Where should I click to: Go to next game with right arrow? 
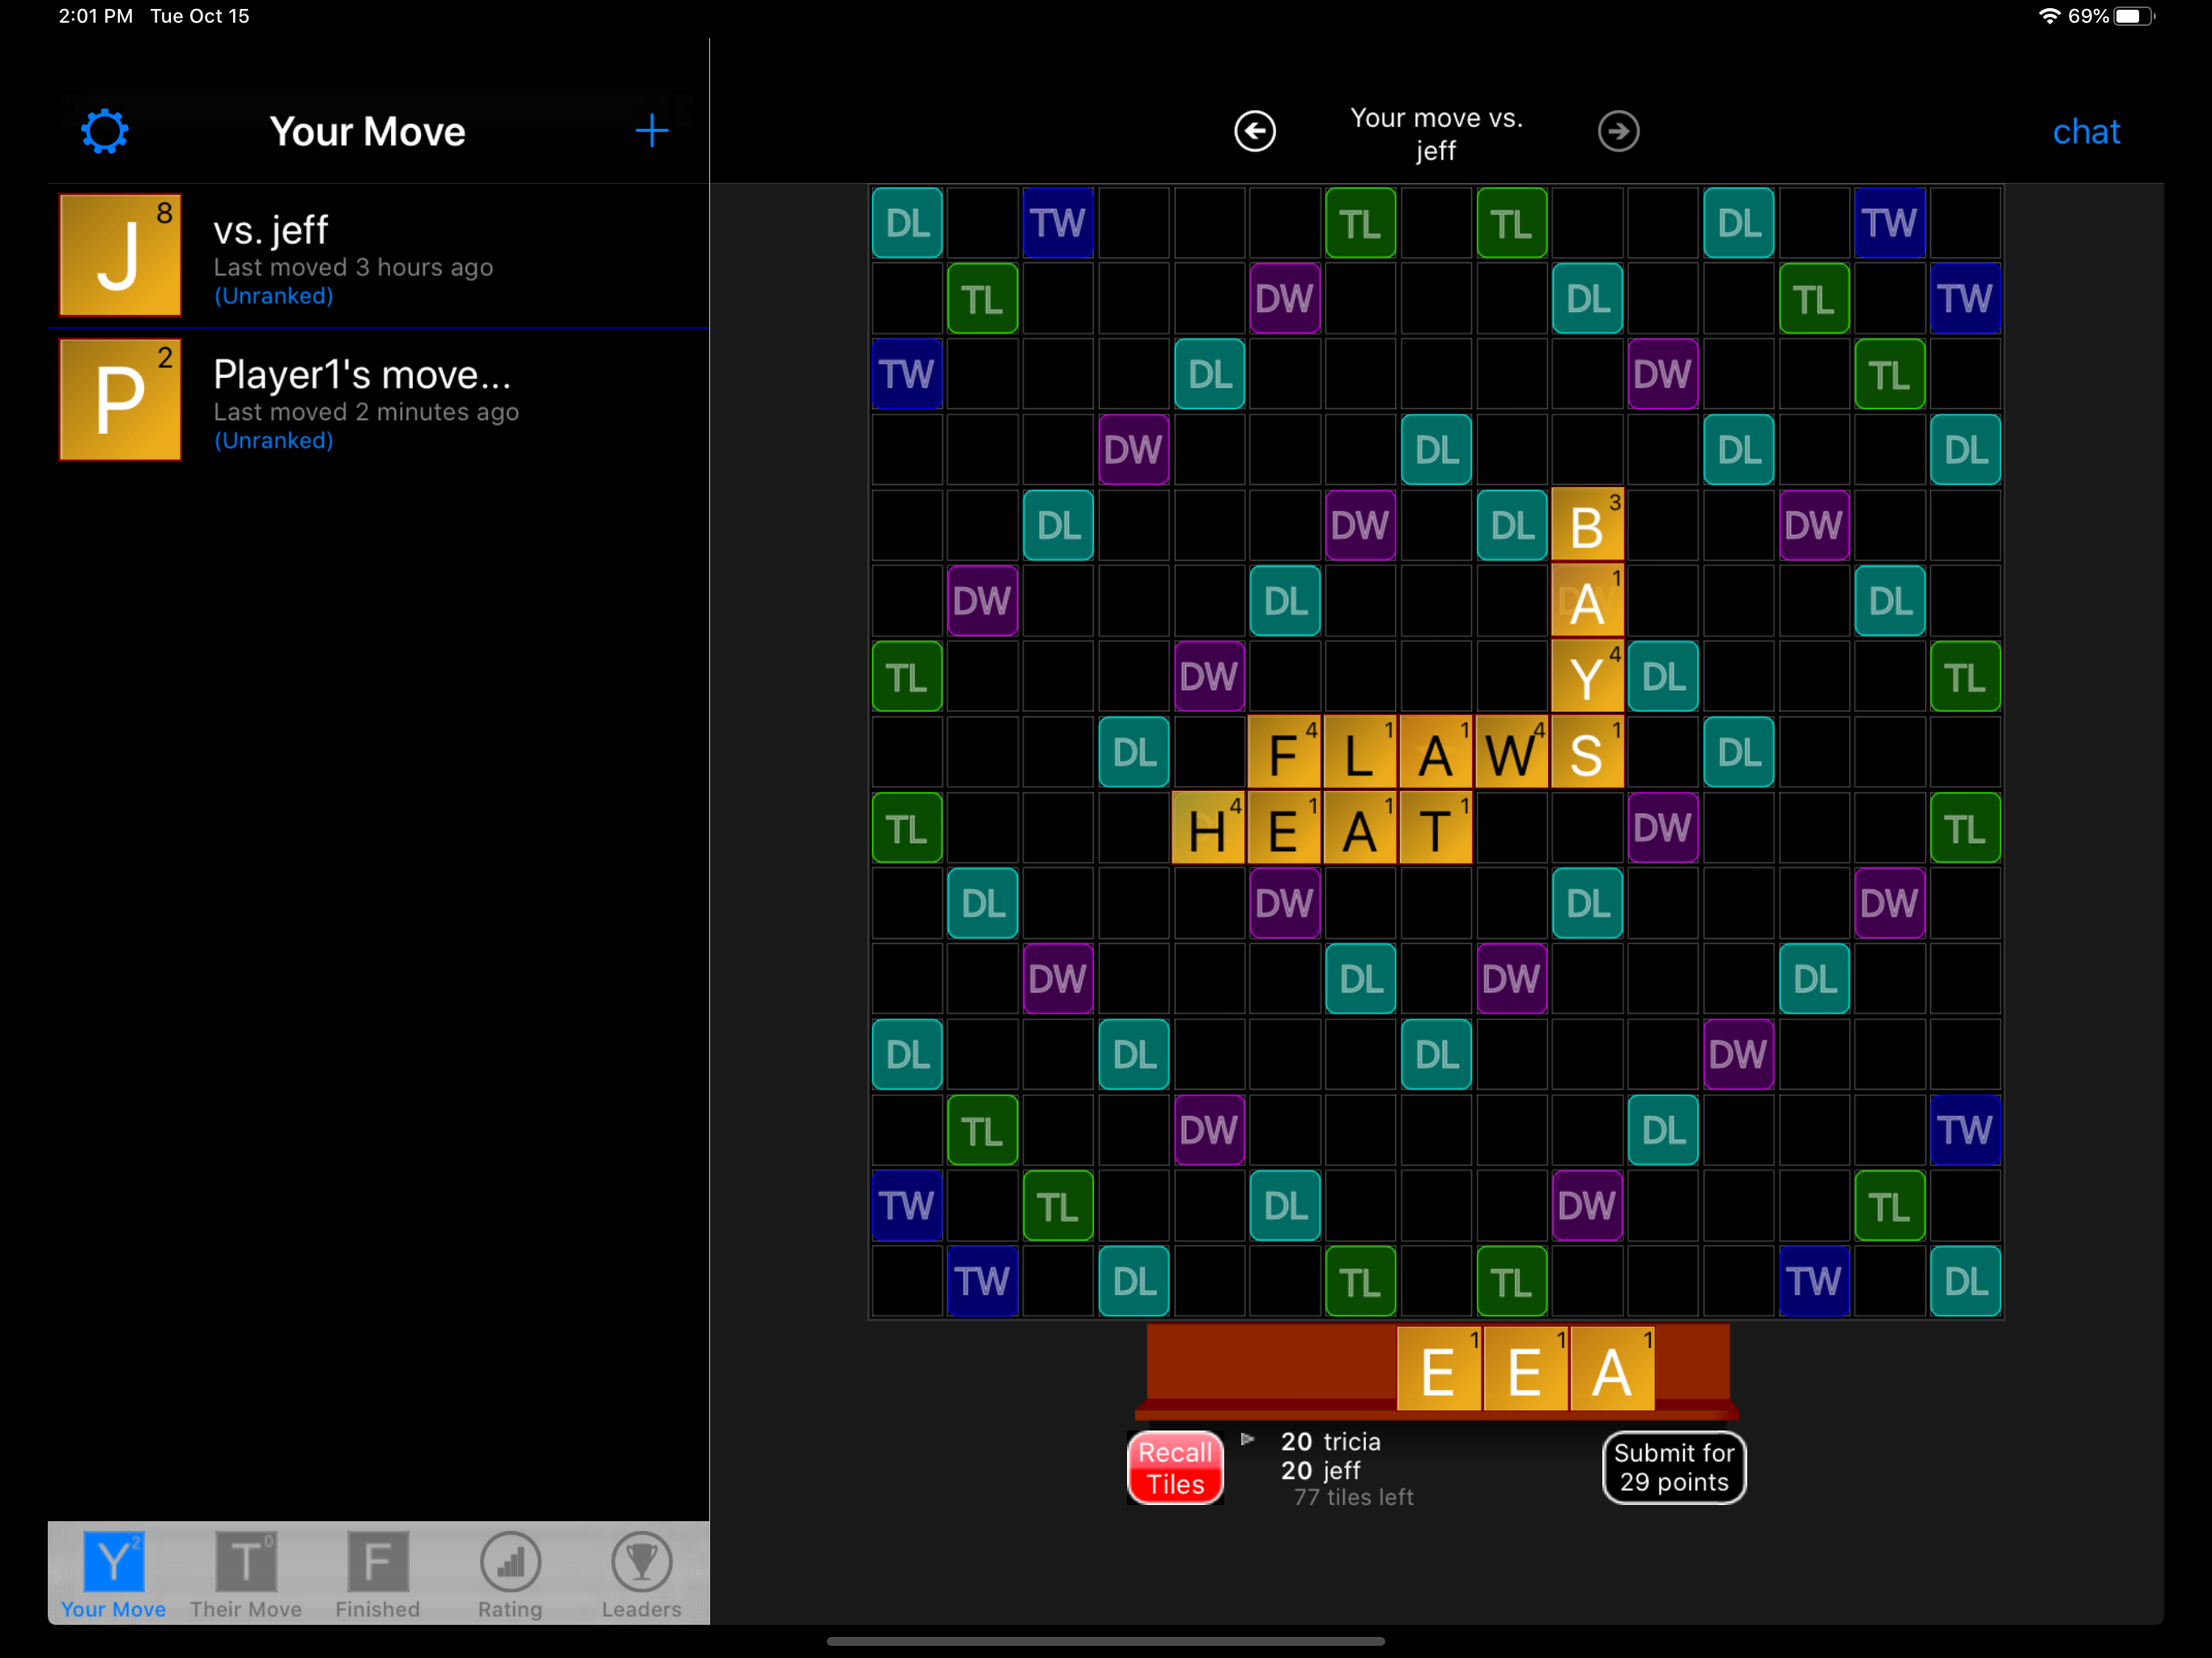pyautogui.click(x=1617, y=131)
